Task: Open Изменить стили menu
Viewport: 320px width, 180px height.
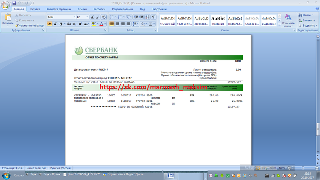Action: [288, 21]
